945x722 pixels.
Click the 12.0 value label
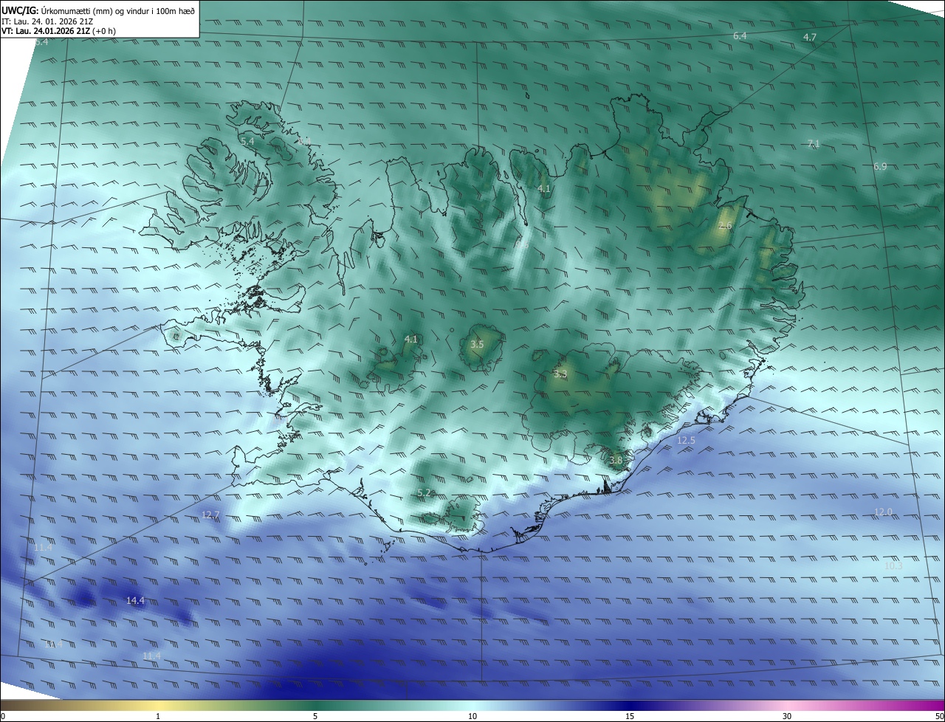click(883, 512)
